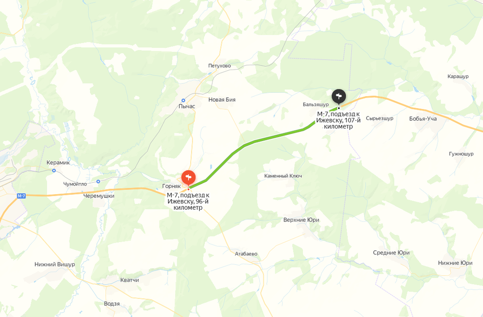Select the Петухово village label

(219, 66)
